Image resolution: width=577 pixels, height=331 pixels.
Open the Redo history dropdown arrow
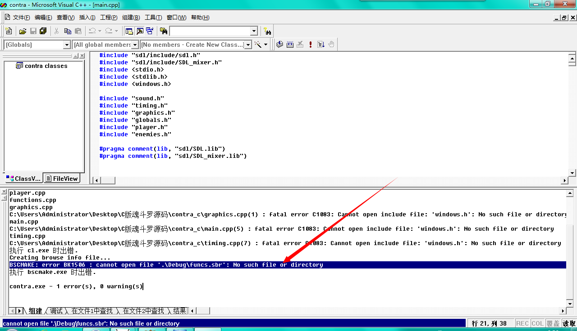[x=116, y=31]
